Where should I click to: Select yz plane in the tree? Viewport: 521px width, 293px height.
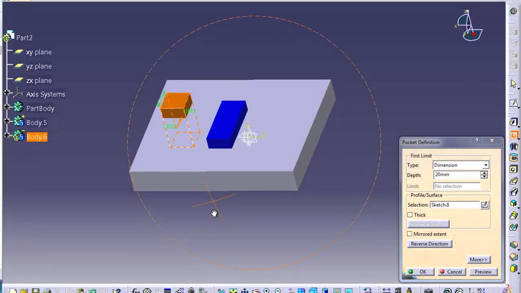[39, 66]
